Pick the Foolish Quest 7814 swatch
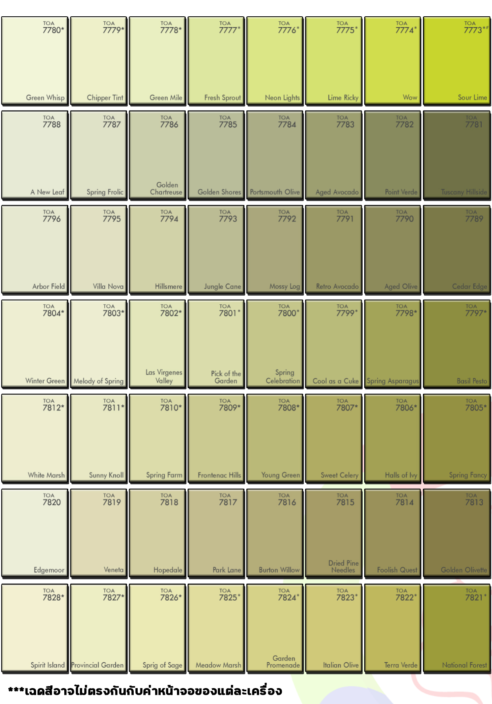The height and width of the screenshot is (704, 492). pos(392,533)
